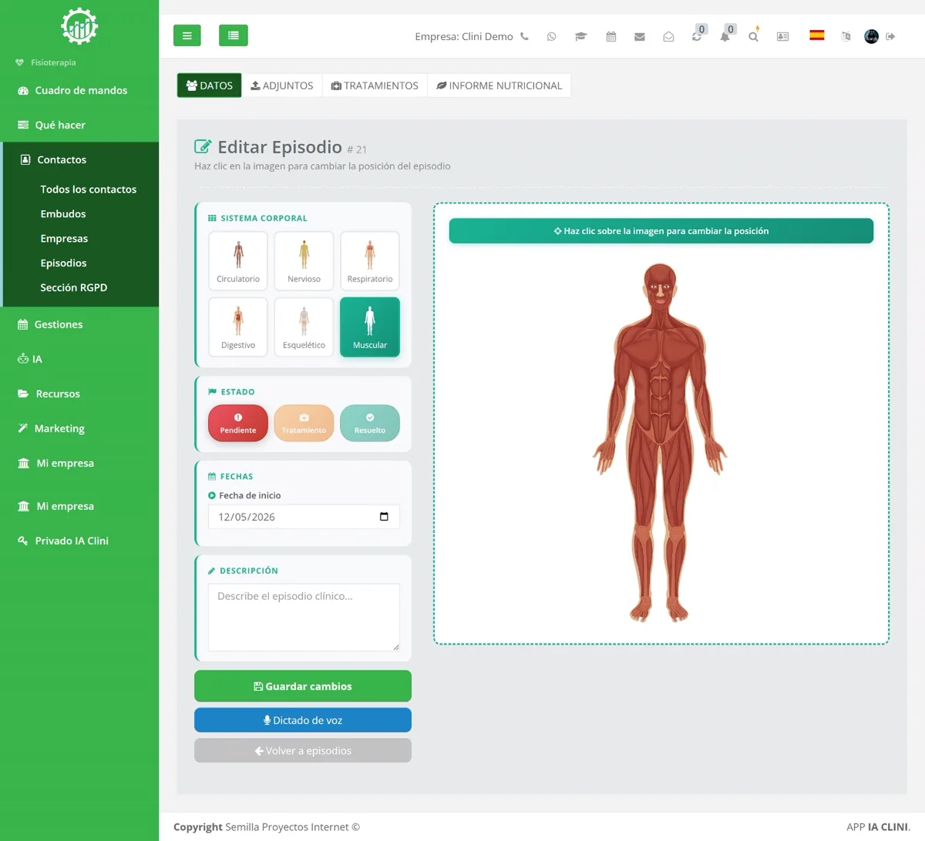Click the app logo gear icon
This screenshot has width=925, height=841.
79,27
